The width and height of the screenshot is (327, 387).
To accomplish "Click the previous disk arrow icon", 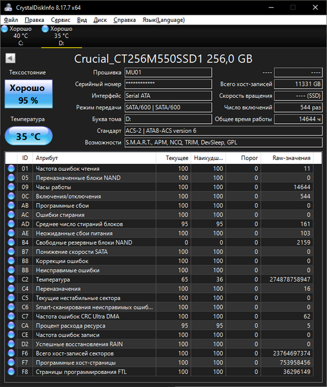I will [10, 59].
